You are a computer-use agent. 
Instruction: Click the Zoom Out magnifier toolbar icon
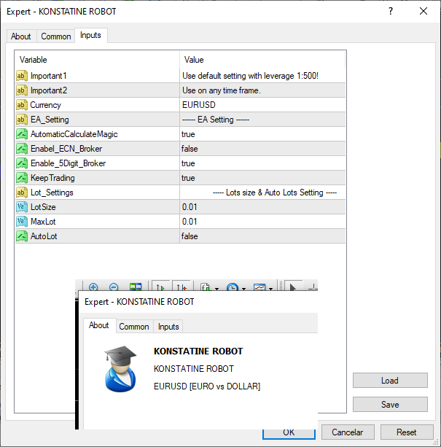(114, 287)
